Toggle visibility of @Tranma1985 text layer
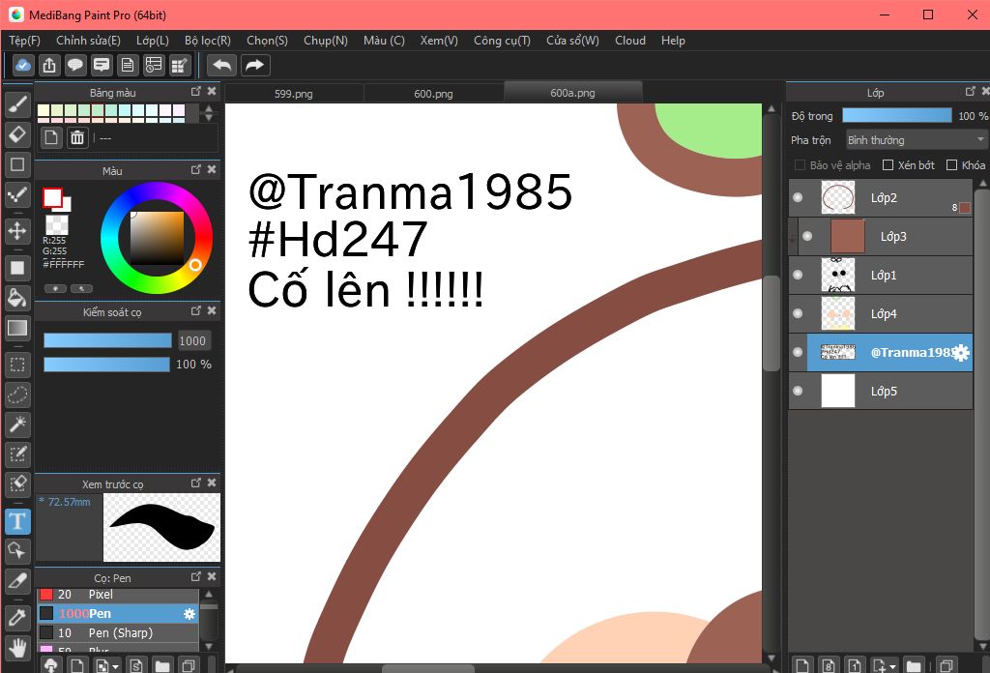This screenshot has height=673, width=990. tap(798, 352)
